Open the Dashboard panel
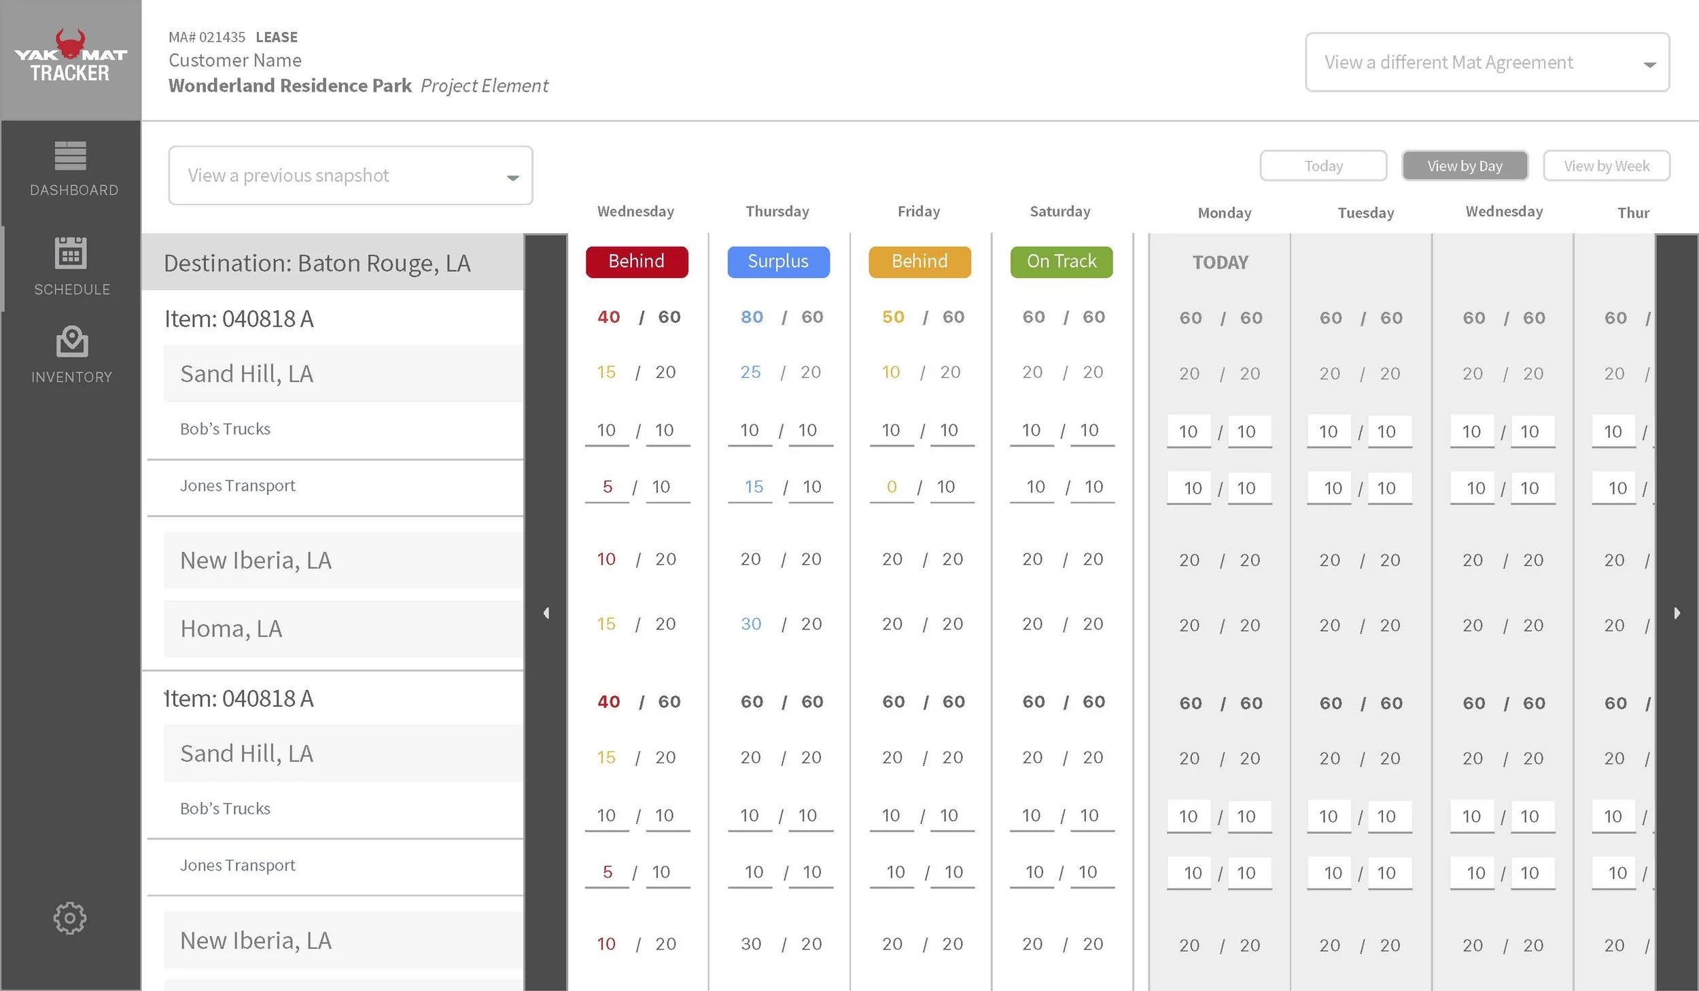Viewport: 1699px width, 991px height. click(x=71, y=170)
